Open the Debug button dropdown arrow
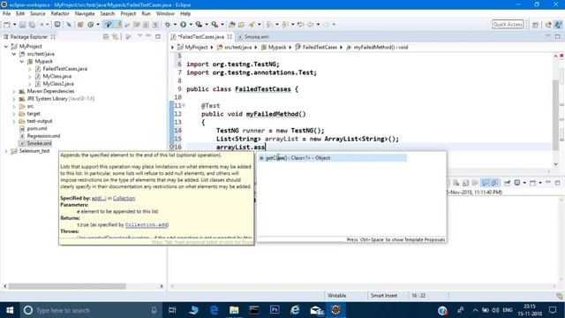The height and width of the screenshot is (318, 565). (x=175, y=25)
